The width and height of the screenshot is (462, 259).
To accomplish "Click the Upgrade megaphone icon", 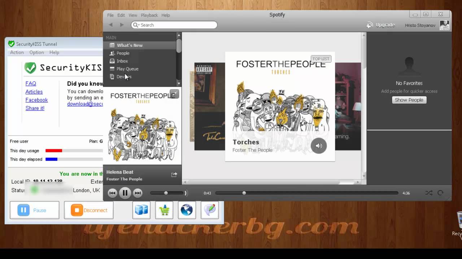I will [x=370, y=25].
